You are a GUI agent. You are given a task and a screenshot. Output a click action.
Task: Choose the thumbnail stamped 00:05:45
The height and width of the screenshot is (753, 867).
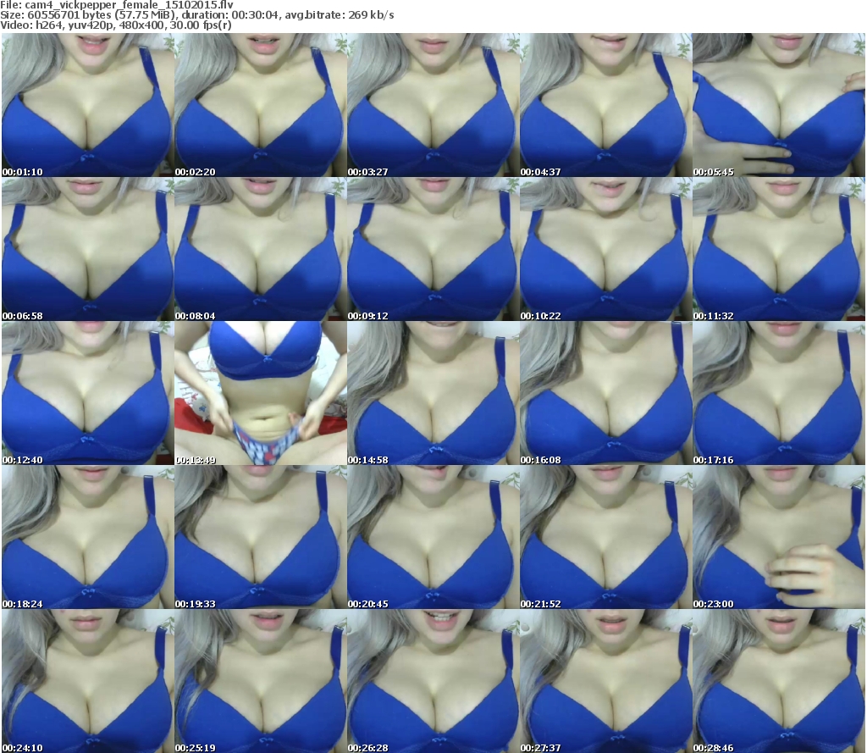779,105
